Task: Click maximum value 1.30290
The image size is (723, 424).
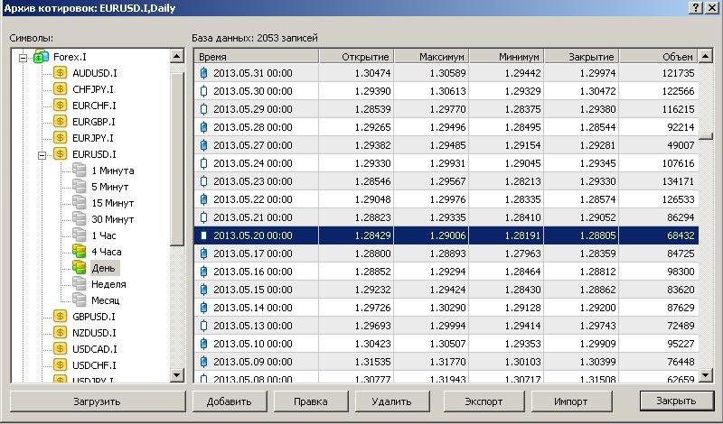Action: [447, 308]
